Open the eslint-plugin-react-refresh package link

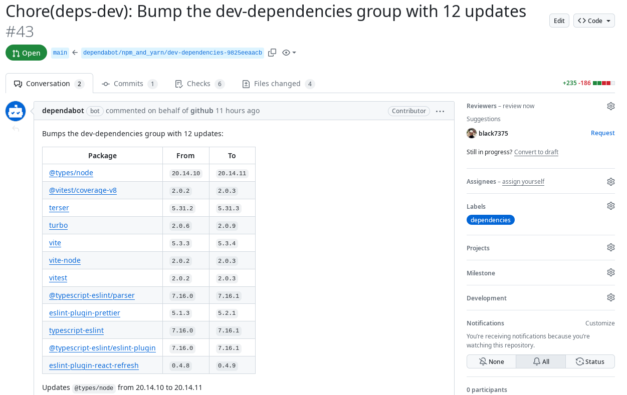pos(94,365)
